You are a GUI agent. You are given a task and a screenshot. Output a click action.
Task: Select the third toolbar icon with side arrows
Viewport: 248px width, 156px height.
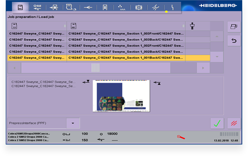[x=54, y=7]
